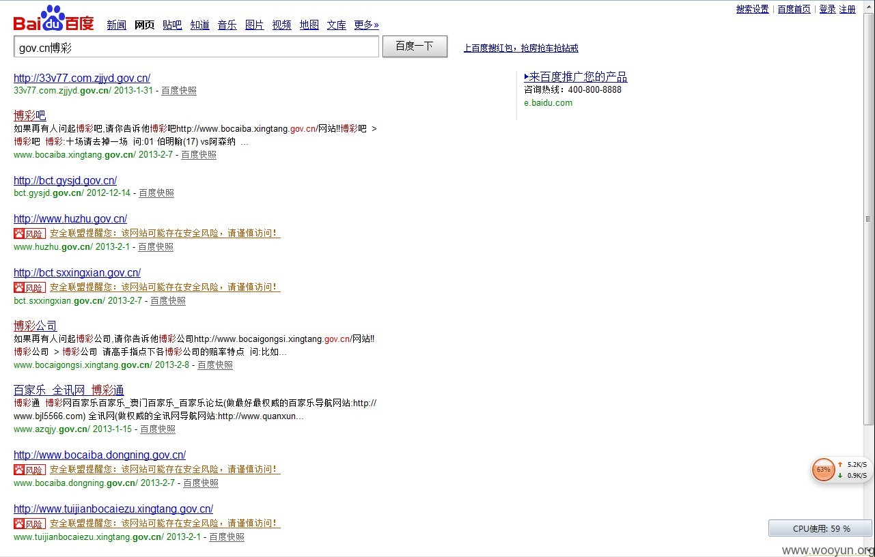Open 百度快照 for 33v77.com.zjjyd.gov.cn
The width and height of the screenshot is (875, 557).
(x=179, y=91)
